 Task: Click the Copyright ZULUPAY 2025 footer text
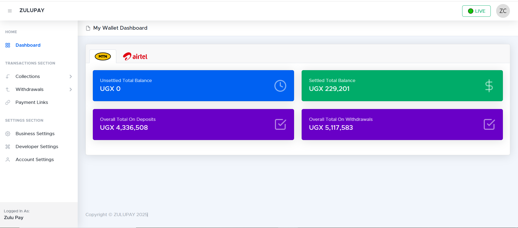click(x=117, y=215)
